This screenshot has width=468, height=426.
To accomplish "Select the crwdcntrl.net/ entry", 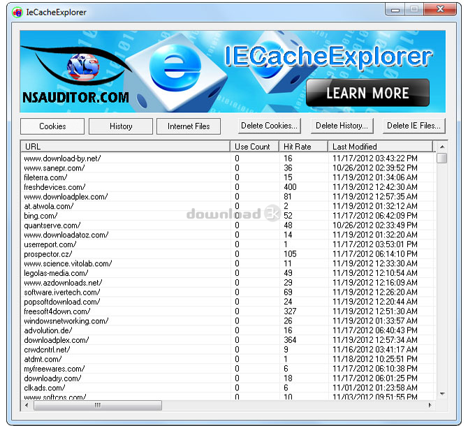I will pyautogui.click(x=228, y=349).
